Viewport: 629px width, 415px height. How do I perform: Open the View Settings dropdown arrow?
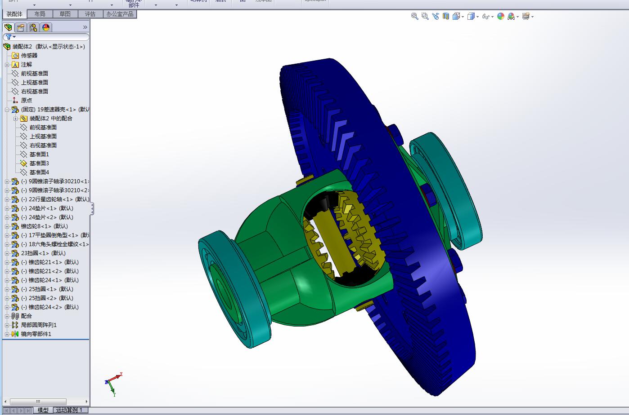coord(533,17)
